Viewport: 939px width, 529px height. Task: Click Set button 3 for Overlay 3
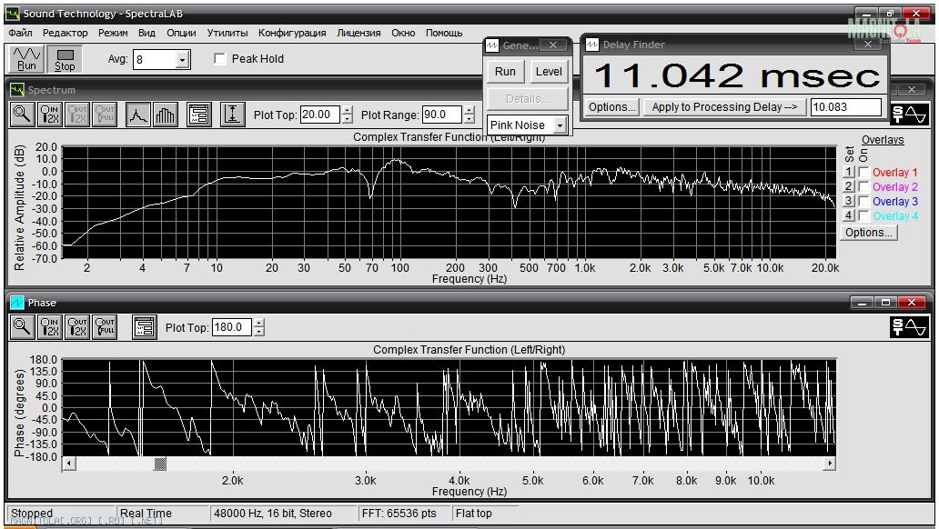848,201
